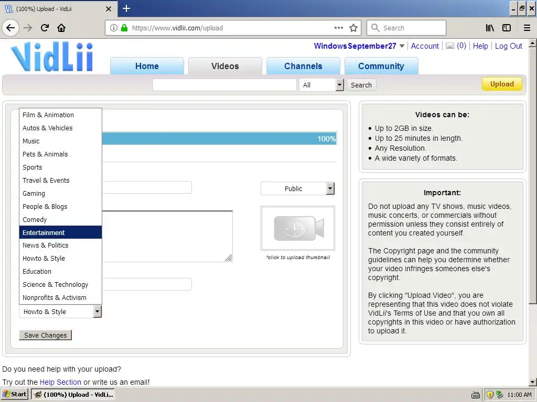Toggle the sidebar view icon

[507, 28]
